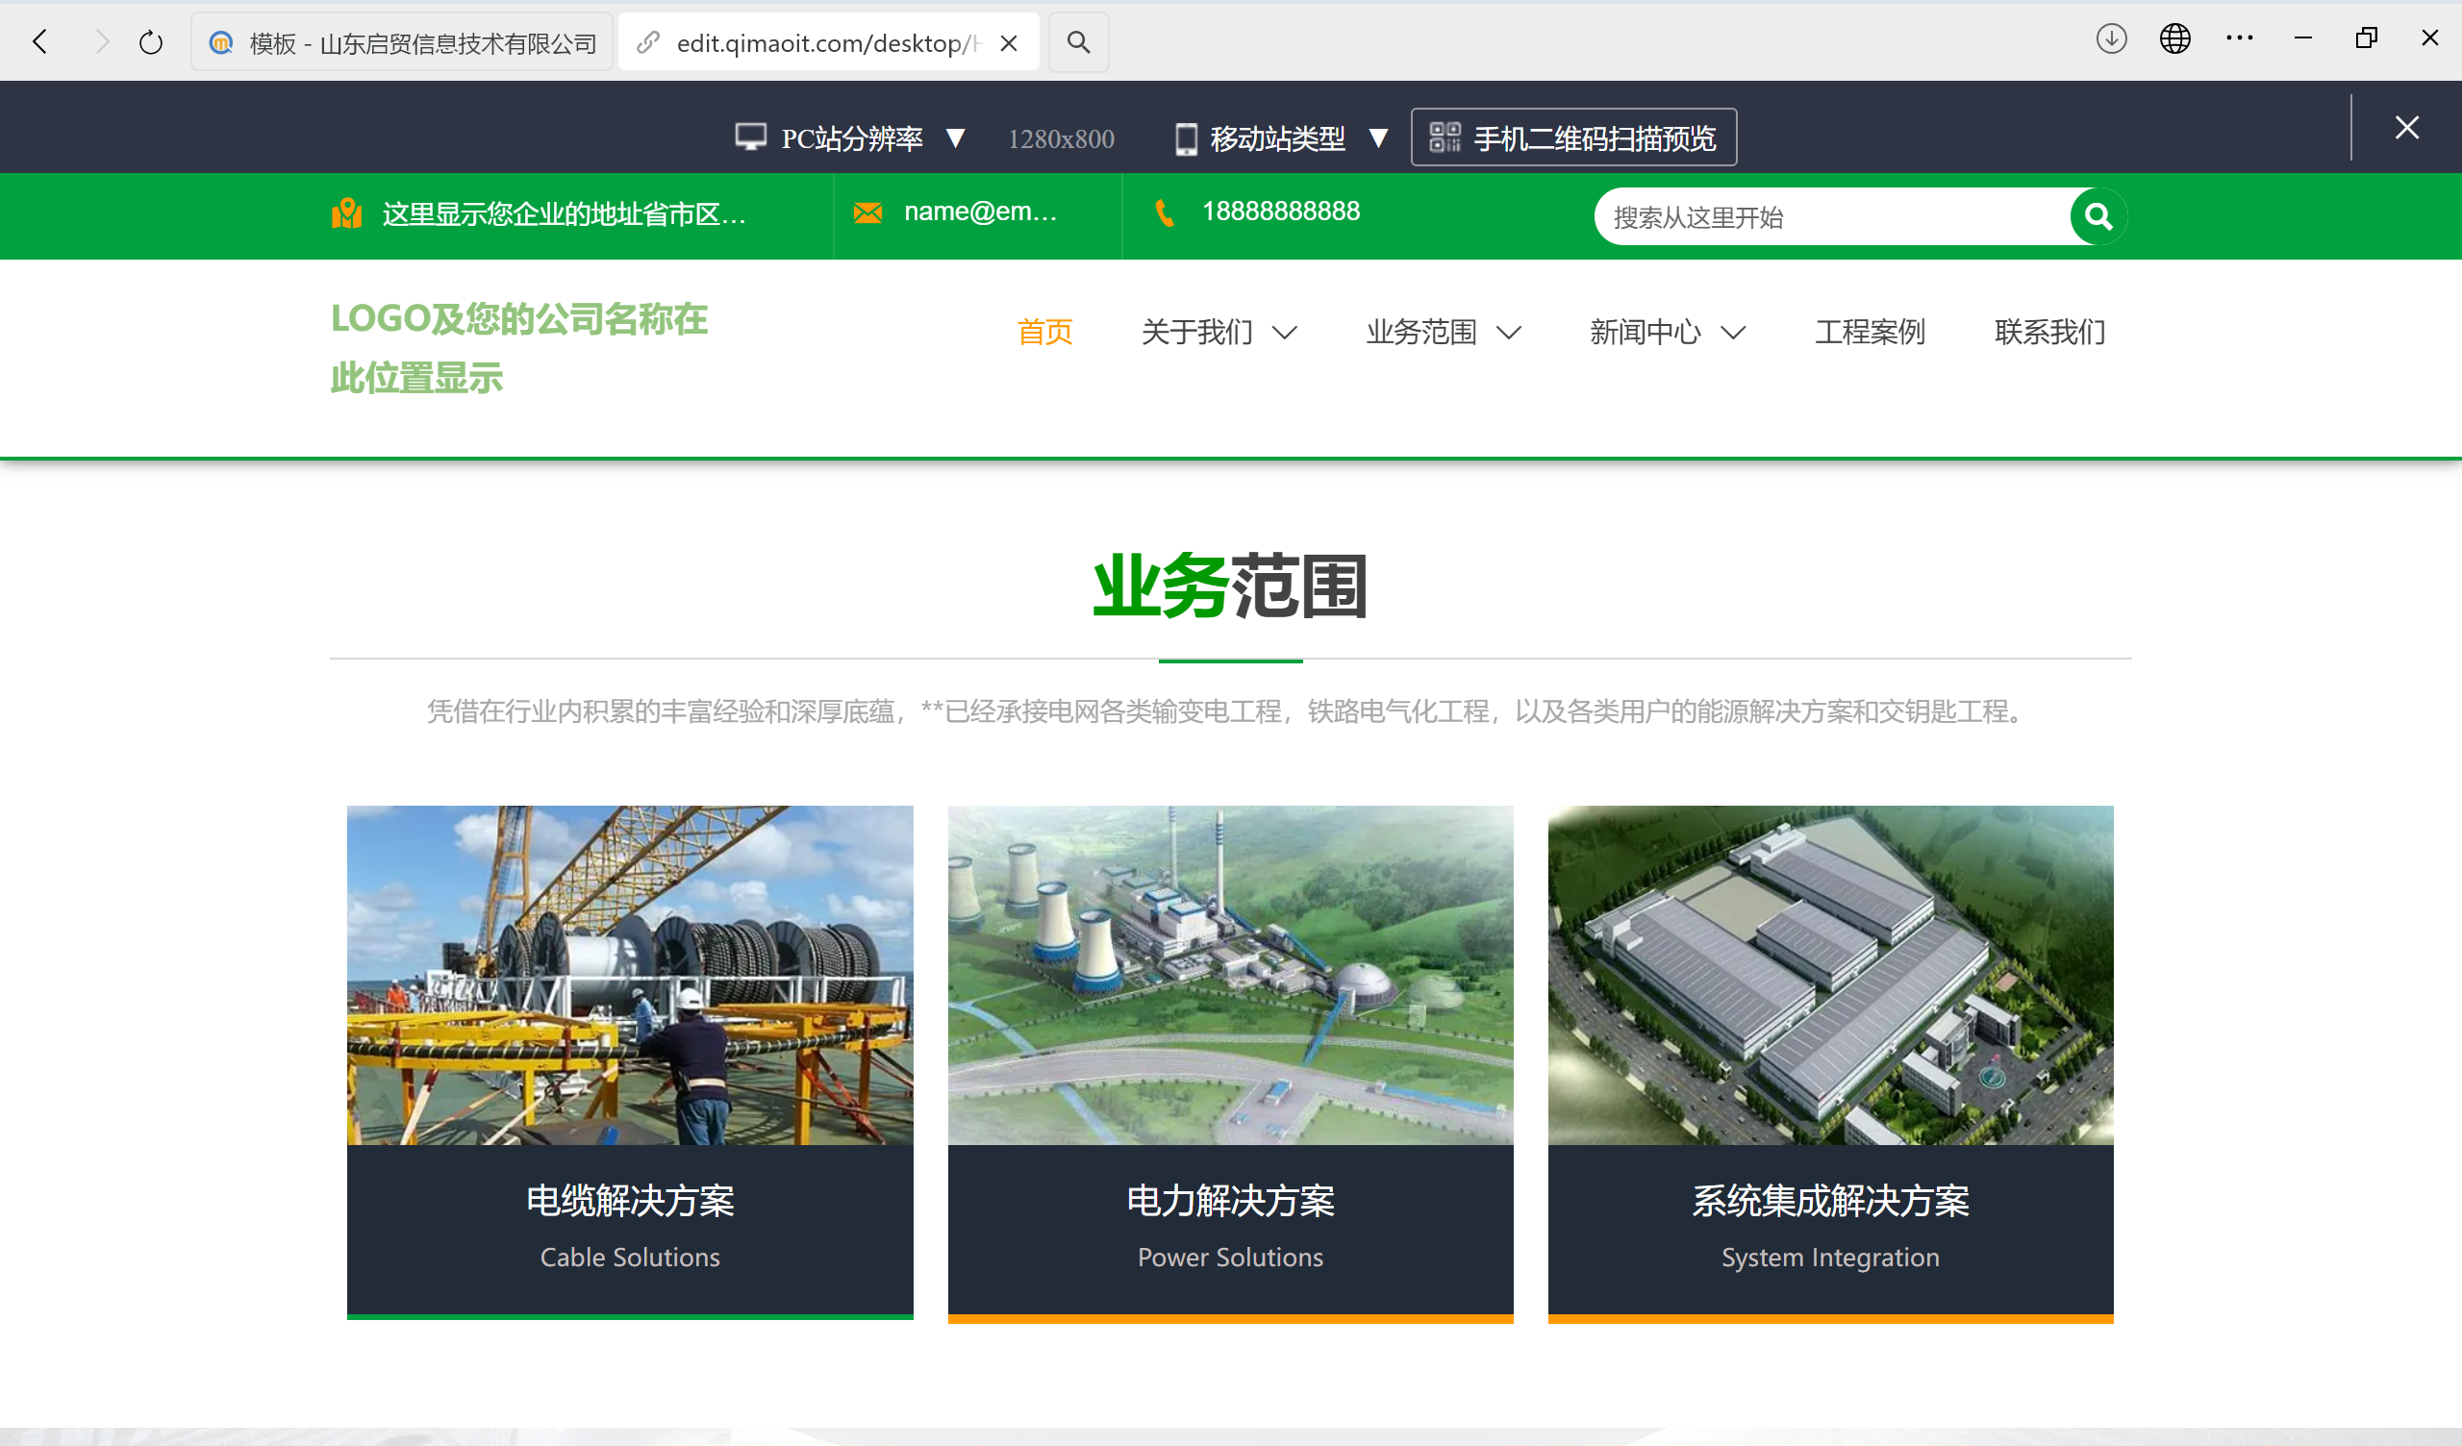Click the monitor icon beside PC站分辨率
This screenshot has height=1446, width=2462.
coord(750,137)
